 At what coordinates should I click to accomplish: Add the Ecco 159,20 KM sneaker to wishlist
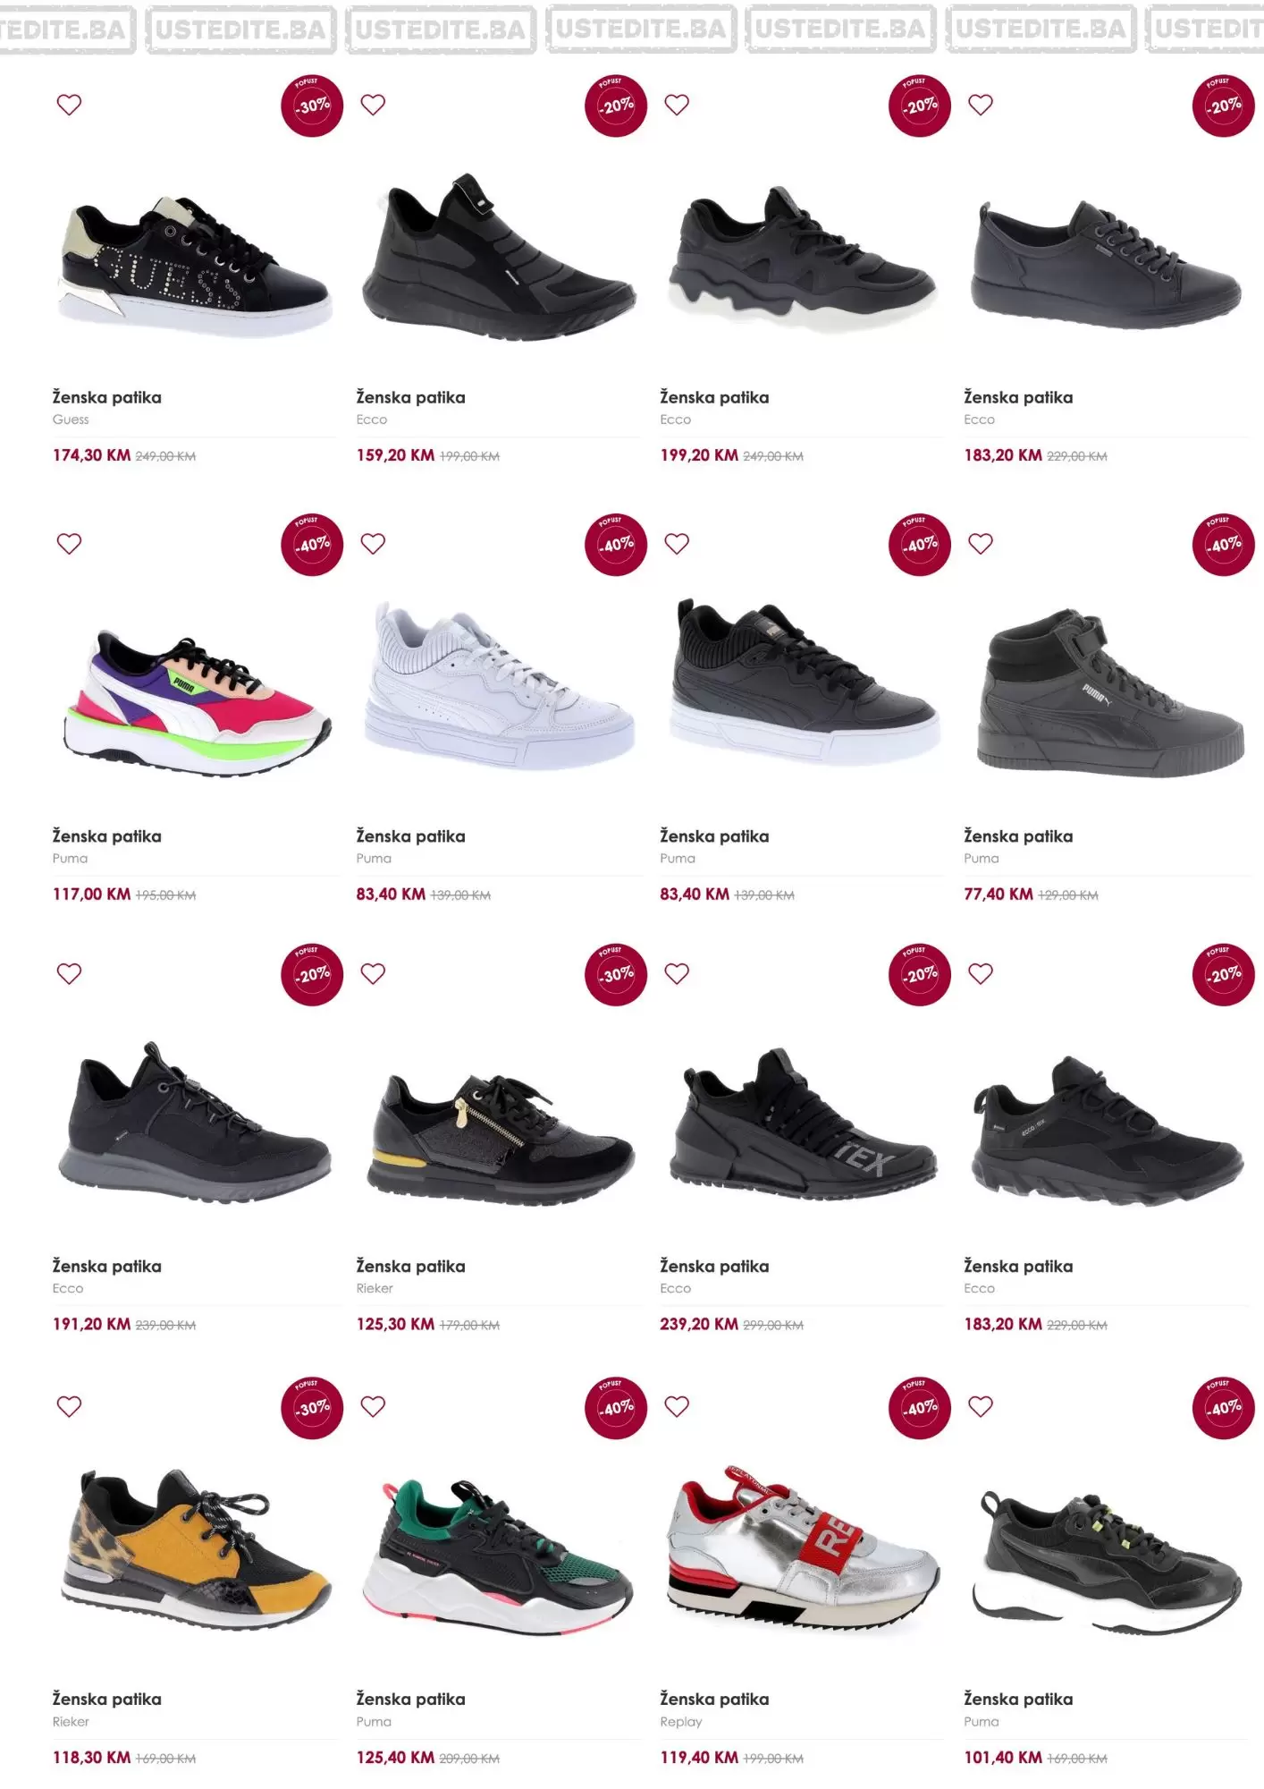click(373, 105)
